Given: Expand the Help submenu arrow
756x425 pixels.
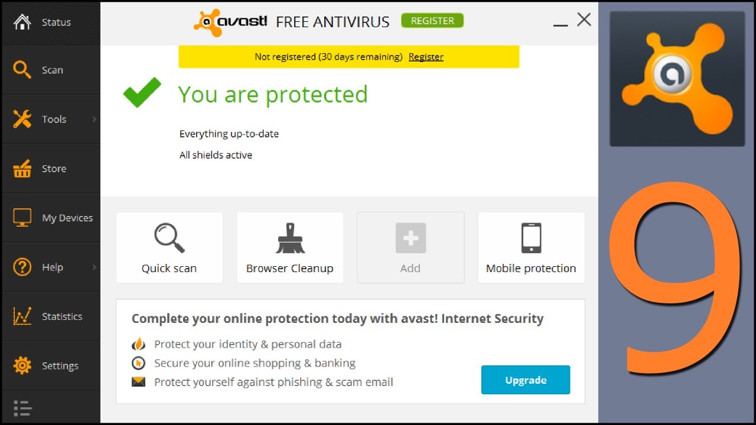Looking at the screenshot, I should click(94, 267).
